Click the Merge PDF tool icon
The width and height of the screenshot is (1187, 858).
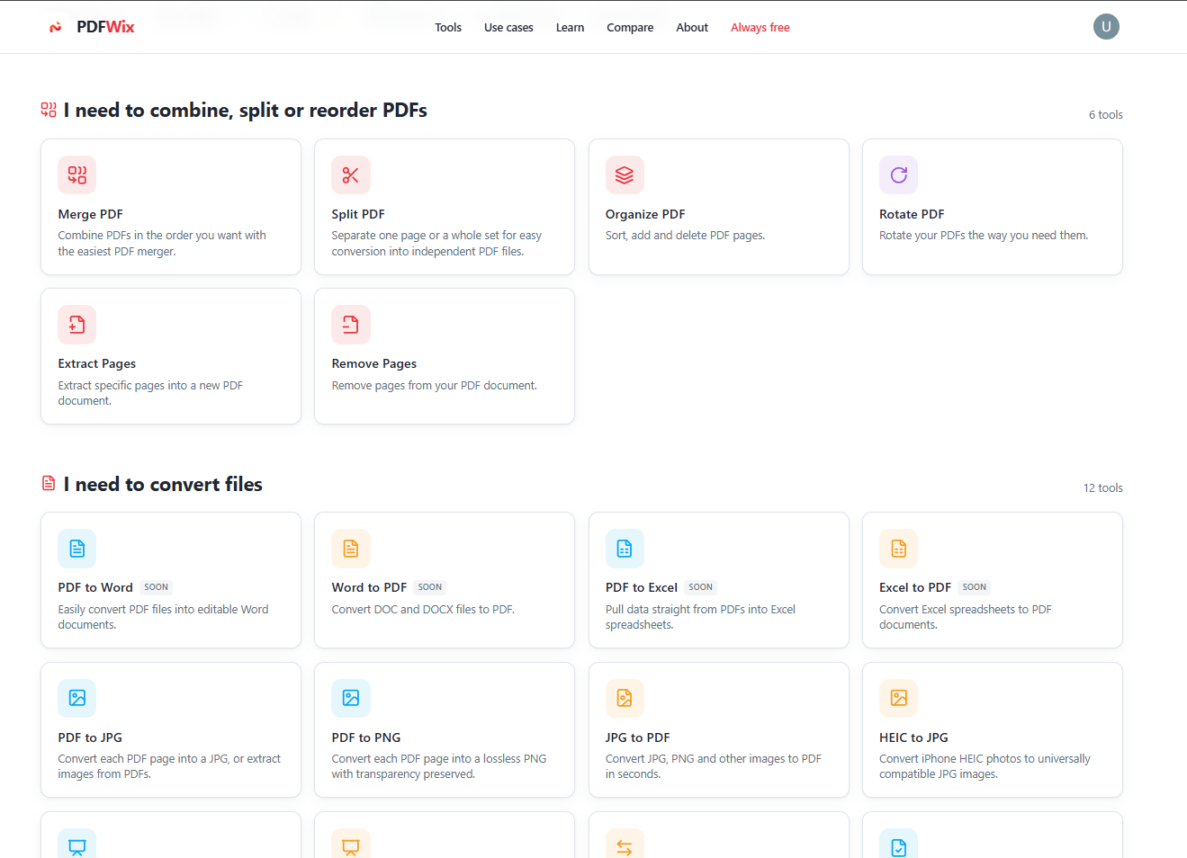click(x=77, y=175)
